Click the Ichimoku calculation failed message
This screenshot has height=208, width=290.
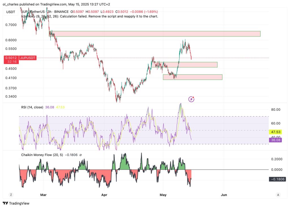[x=89, y=16]
